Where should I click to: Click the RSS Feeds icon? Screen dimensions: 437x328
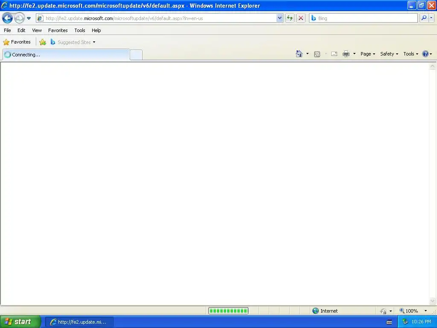(317, 54)
